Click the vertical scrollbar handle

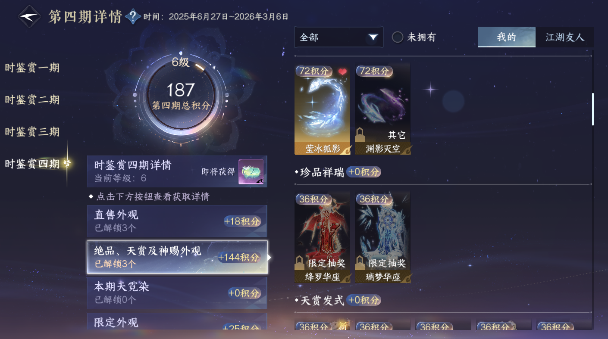coord(593,109)
